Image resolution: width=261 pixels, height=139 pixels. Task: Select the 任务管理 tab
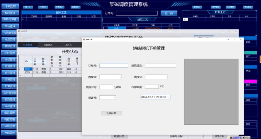28,45
